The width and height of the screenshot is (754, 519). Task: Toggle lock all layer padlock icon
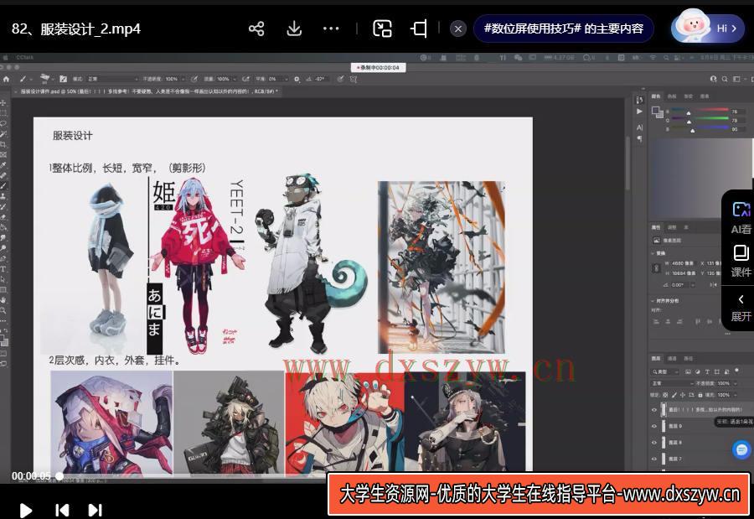pos(700,395)
